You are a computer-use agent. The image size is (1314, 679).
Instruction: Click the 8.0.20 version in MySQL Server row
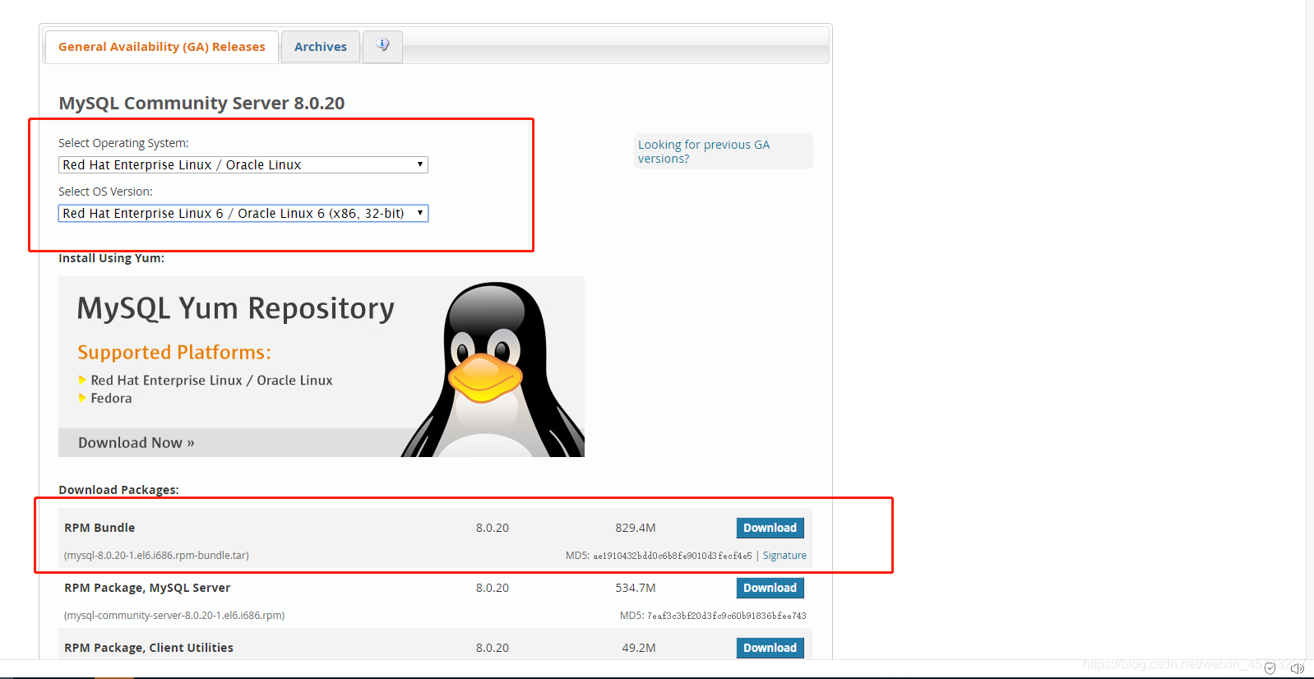click(493, 588)
